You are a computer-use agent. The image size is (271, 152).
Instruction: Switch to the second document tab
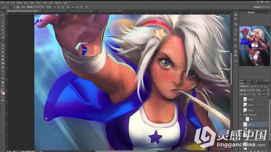coord(55,11)
